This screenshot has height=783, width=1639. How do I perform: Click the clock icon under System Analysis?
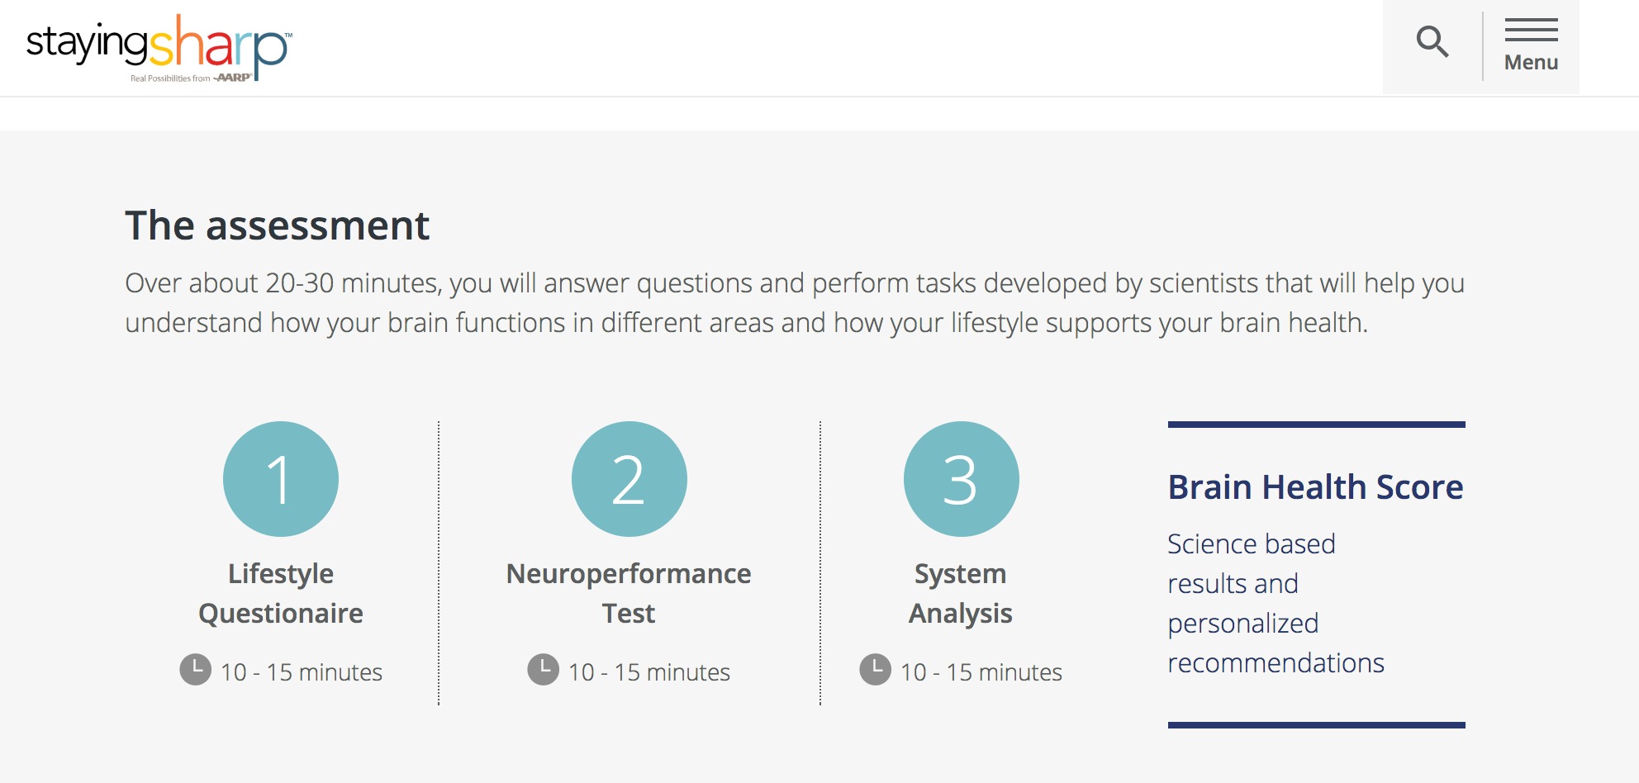click(876, 670)
